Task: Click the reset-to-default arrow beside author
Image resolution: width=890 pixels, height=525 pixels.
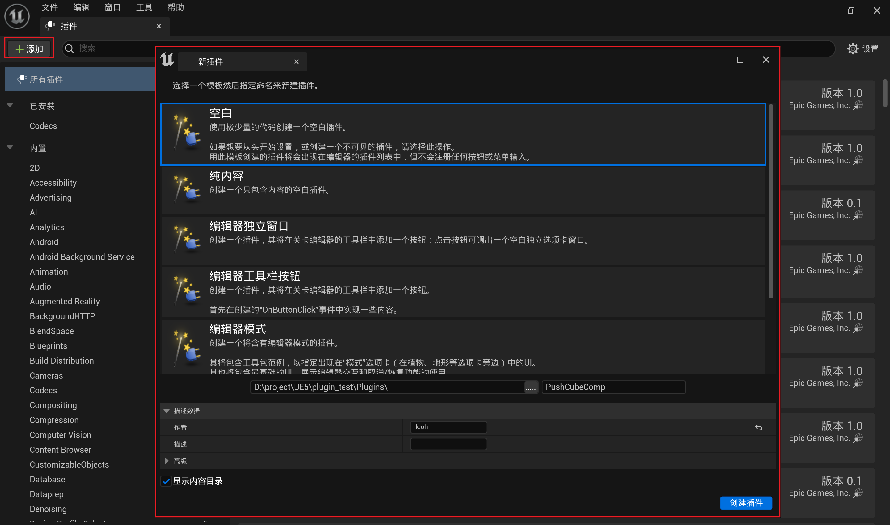Action: pyautogui.click(x=758, y=427)
